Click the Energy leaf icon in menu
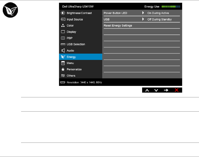 point(63,57)
